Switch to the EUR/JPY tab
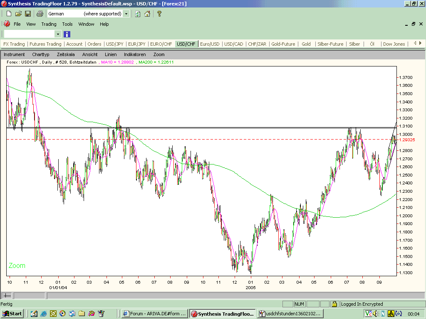This screenshot has width=426, height=319. pyautogui.click(x=136, y=44)
